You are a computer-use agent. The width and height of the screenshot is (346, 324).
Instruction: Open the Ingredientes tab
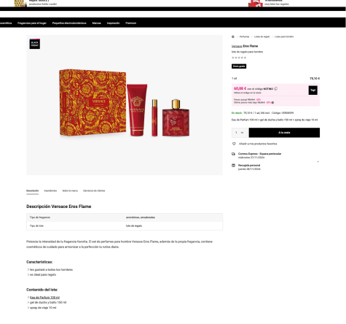(50, 190)
